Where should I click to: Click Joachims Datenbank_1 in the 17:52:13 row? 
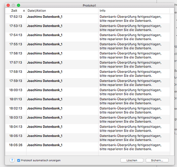tap(45, 17)
